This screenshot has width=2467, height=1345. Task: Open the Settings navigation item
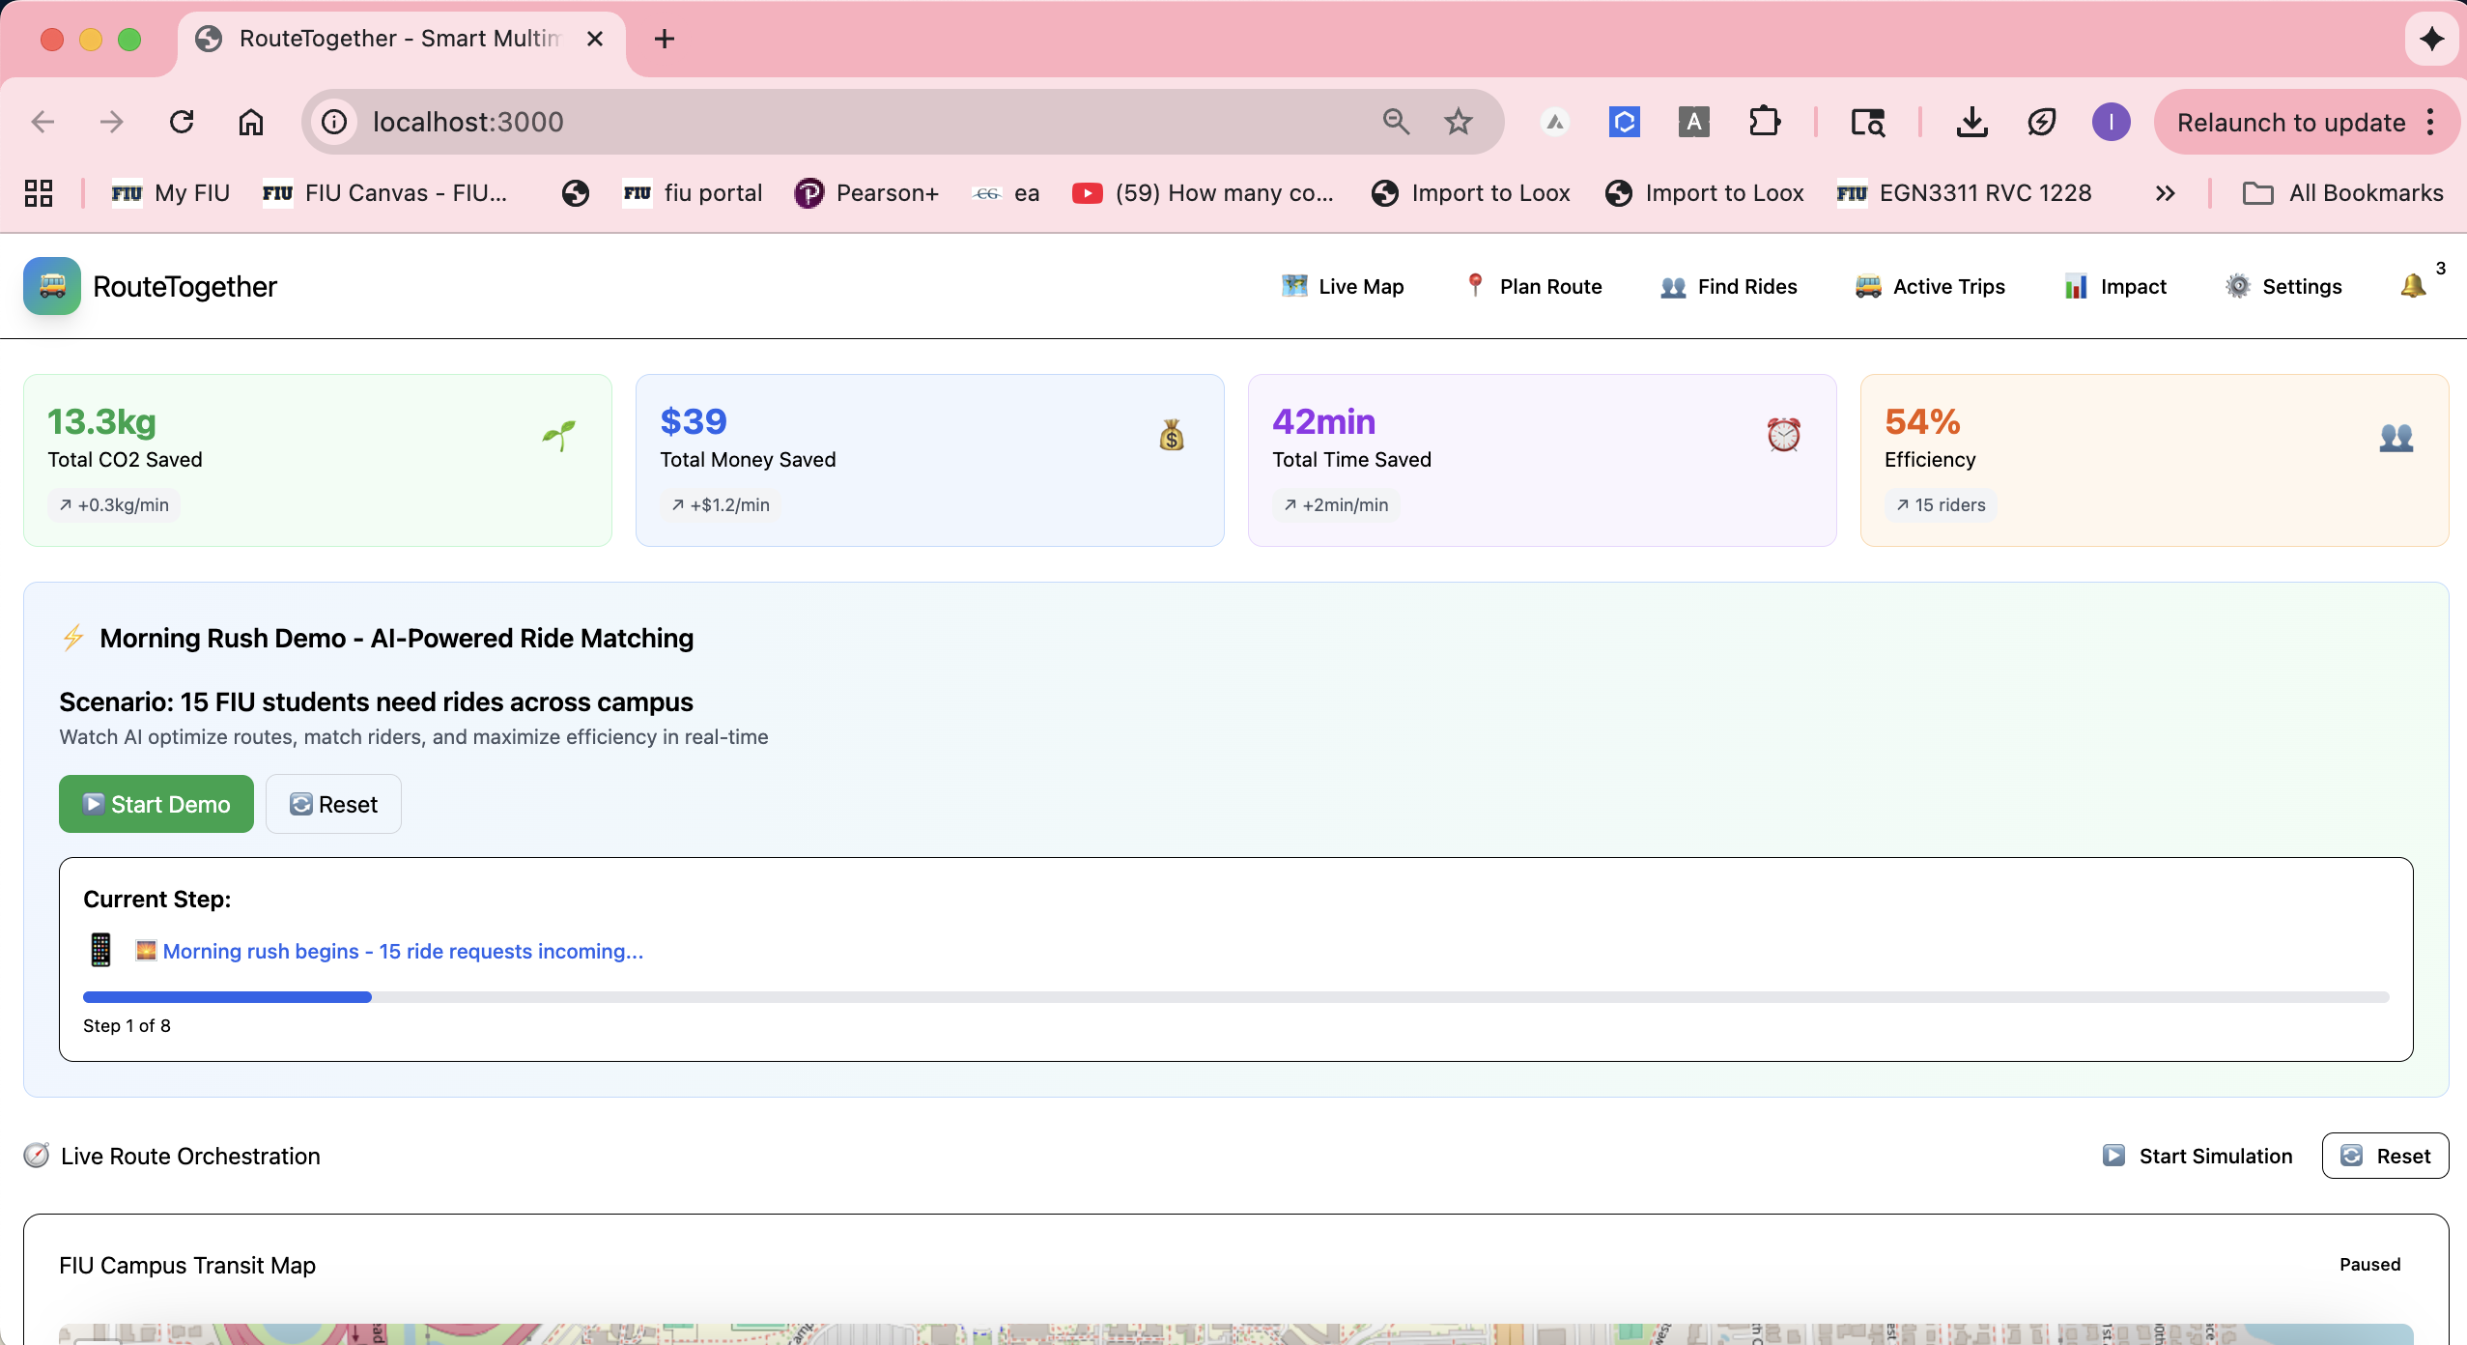tap(2283, 286)
